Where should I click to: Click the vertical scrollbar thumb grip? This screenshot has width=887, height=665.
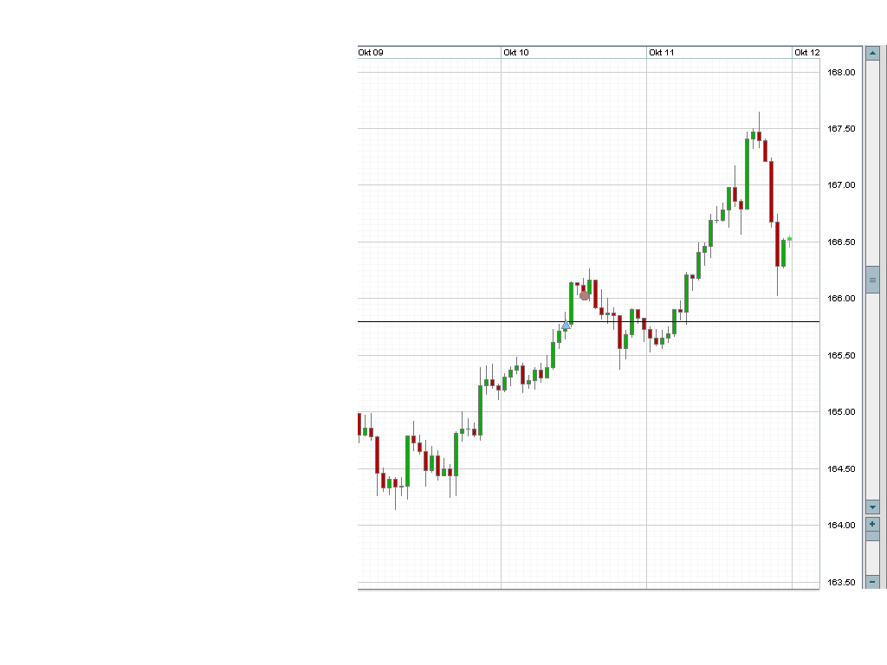point(872,280)
